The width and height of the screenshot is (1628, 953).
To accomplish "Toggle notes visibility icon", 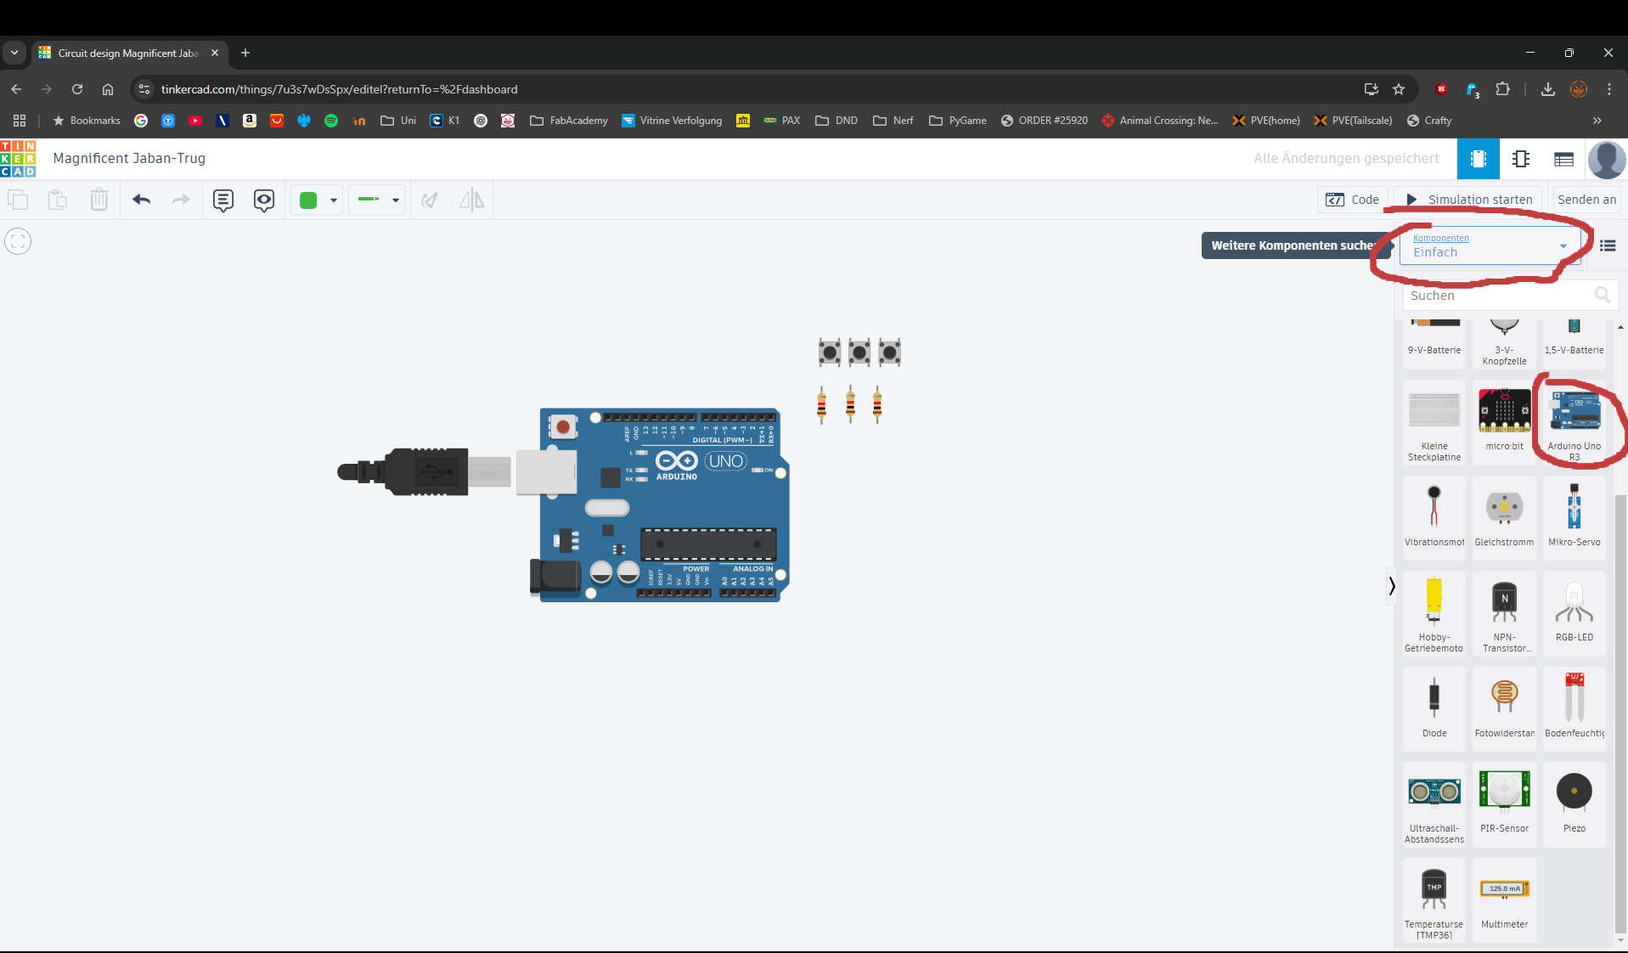I will click(x=264, y=200).
